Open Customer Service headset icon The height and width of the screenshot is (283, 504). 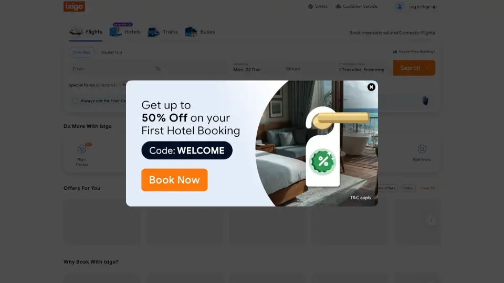coord(338,6)
